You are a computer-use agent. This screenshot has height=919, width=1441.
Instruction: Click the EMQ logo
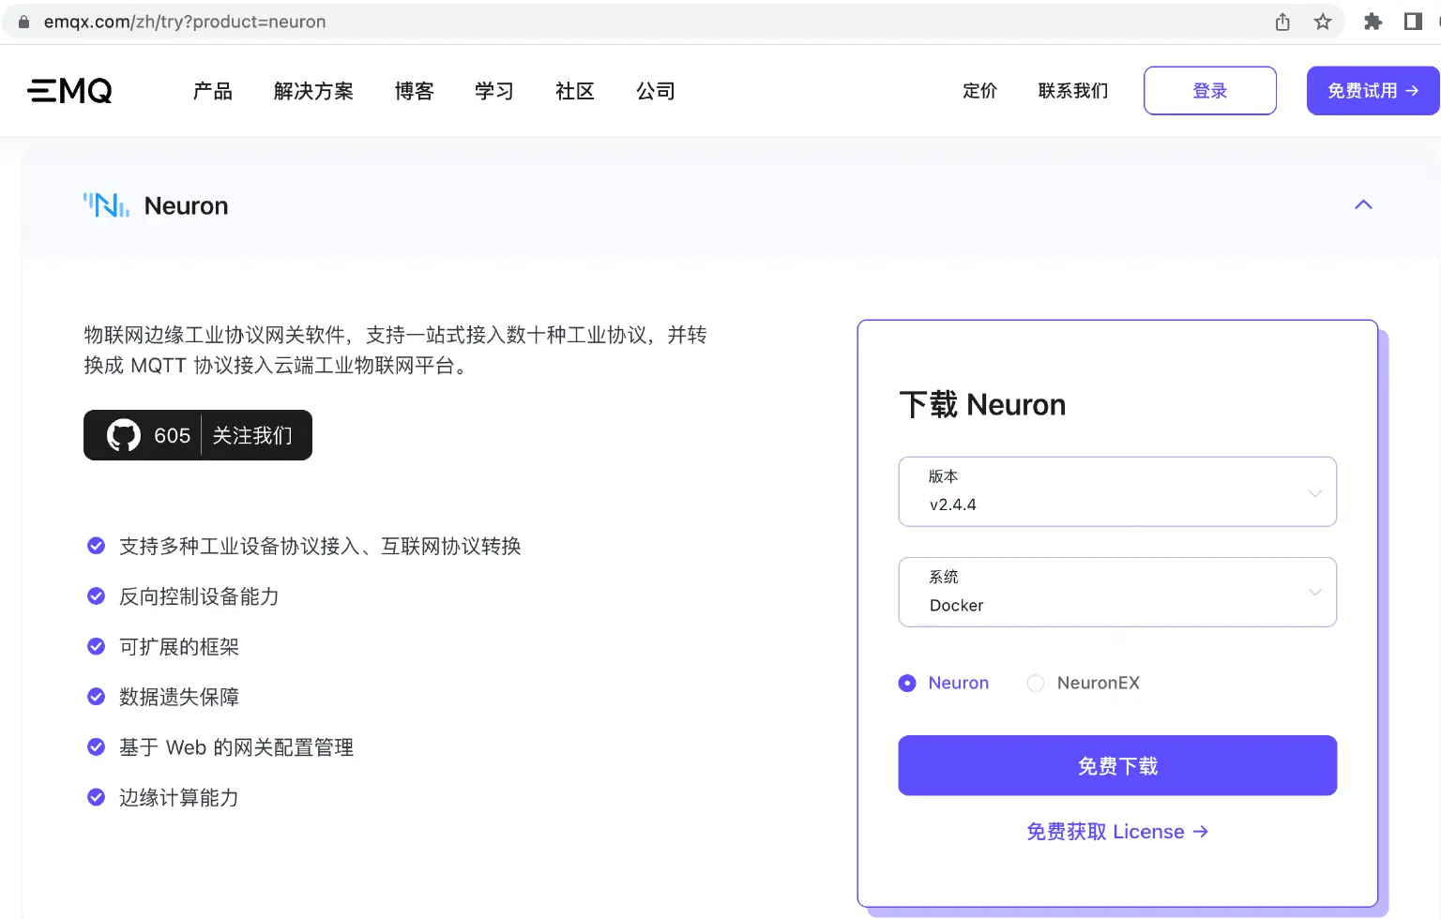coord(69,90)
